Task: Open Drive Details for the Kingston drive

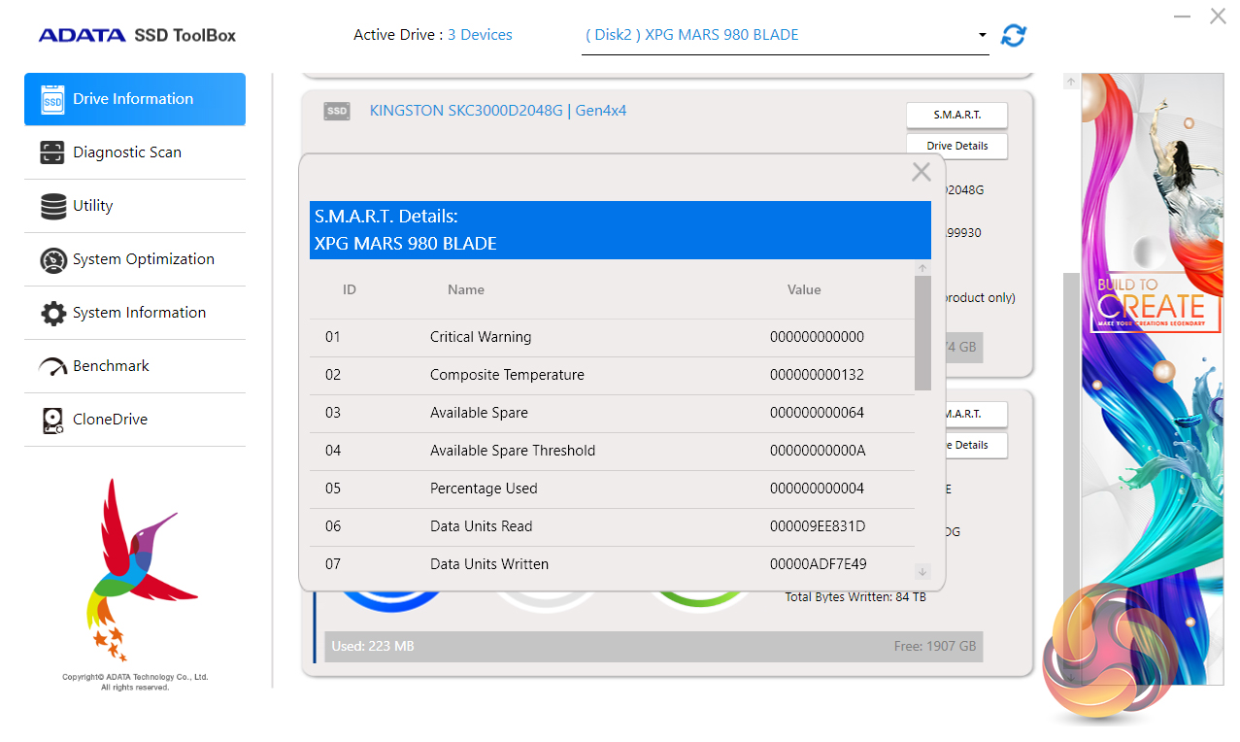Action: click(x=956, y=146)
